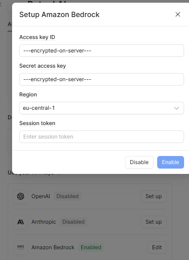Click the Region field label
The height and width of the screenshot is (260, 189).
tap(28, 95)
